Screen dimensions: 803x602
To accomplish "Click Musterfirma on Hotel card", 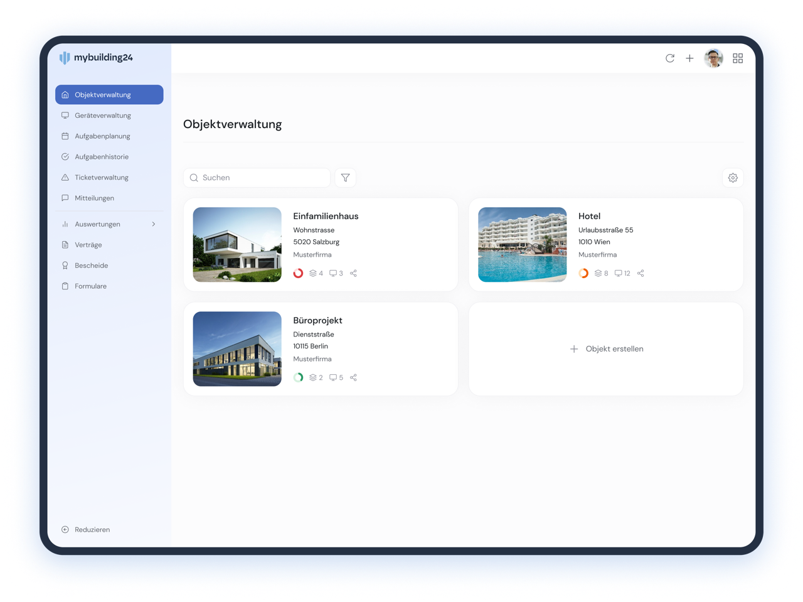I will point(597,255).
